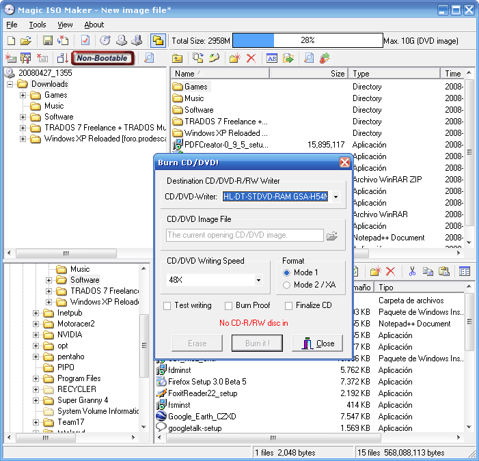Enable the Burn Proof checkbox
The height and width of the screenshot is (461, 479).
[x=228, y=306]
